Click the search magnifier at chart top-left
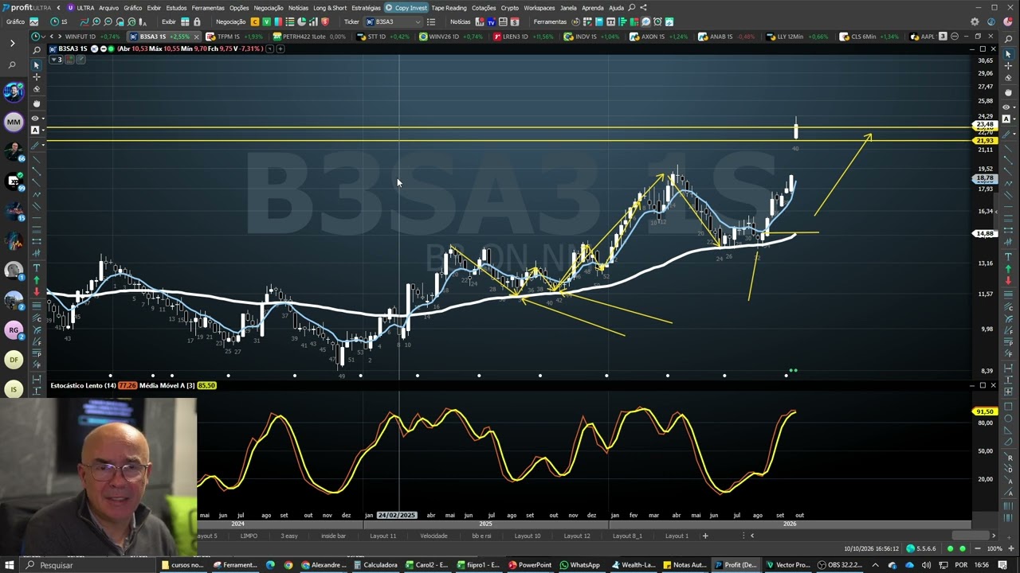This screenshot has width=1020, height=573. pos(36,49)
